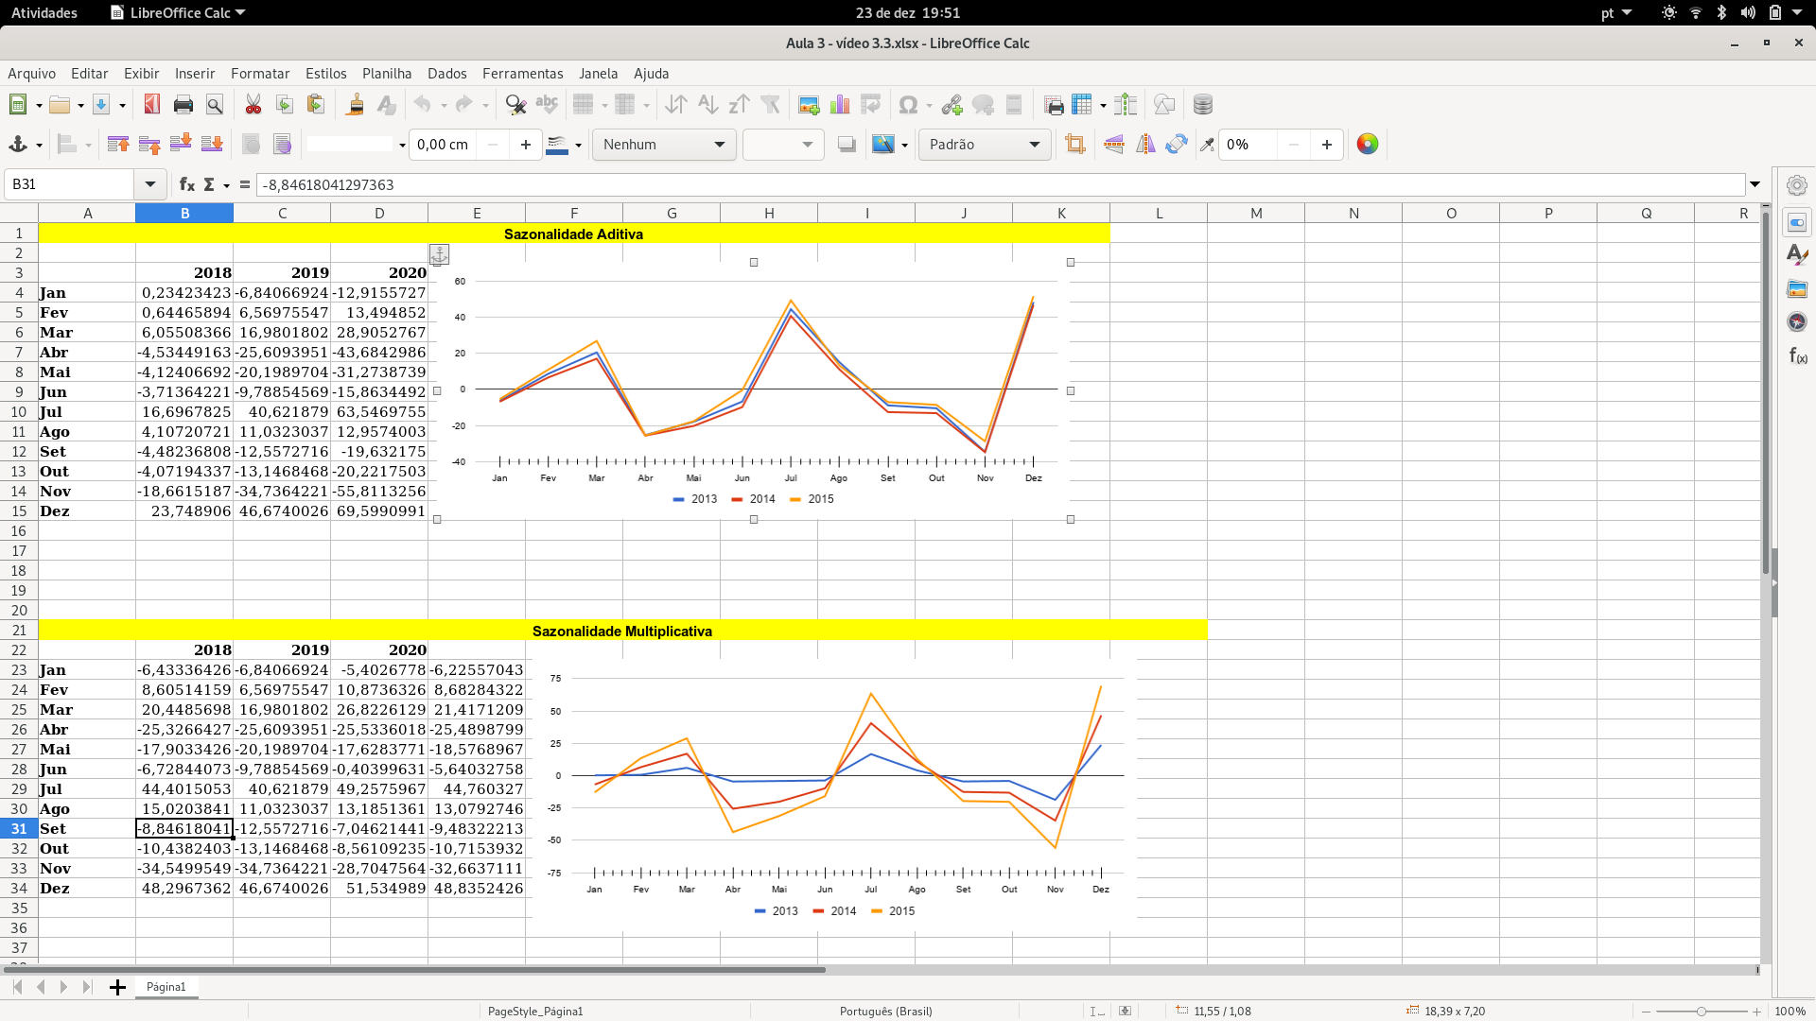Screen dimensions: 1816x1021
Task: Open the Arquivo menu
Action: click(31, 73)
